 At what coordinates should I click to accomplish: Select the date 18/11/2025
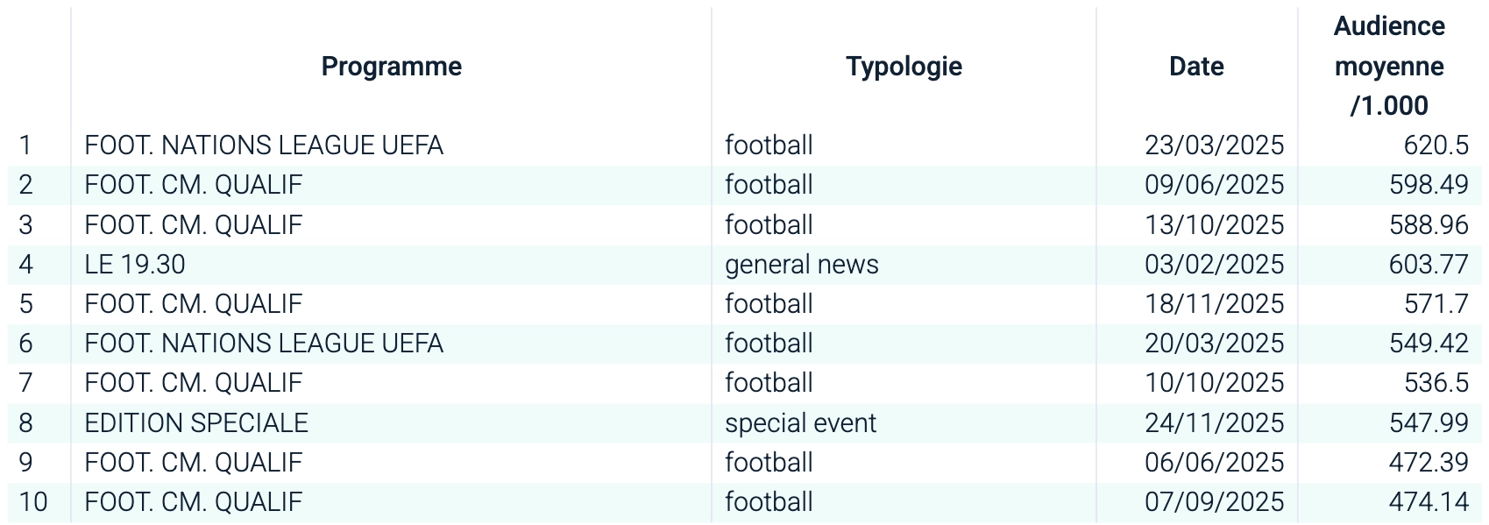pyautogui.click(x=1214, y=304)
